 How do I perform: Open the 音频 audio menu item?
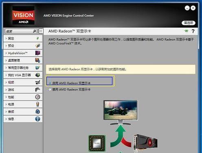(23, 111)
